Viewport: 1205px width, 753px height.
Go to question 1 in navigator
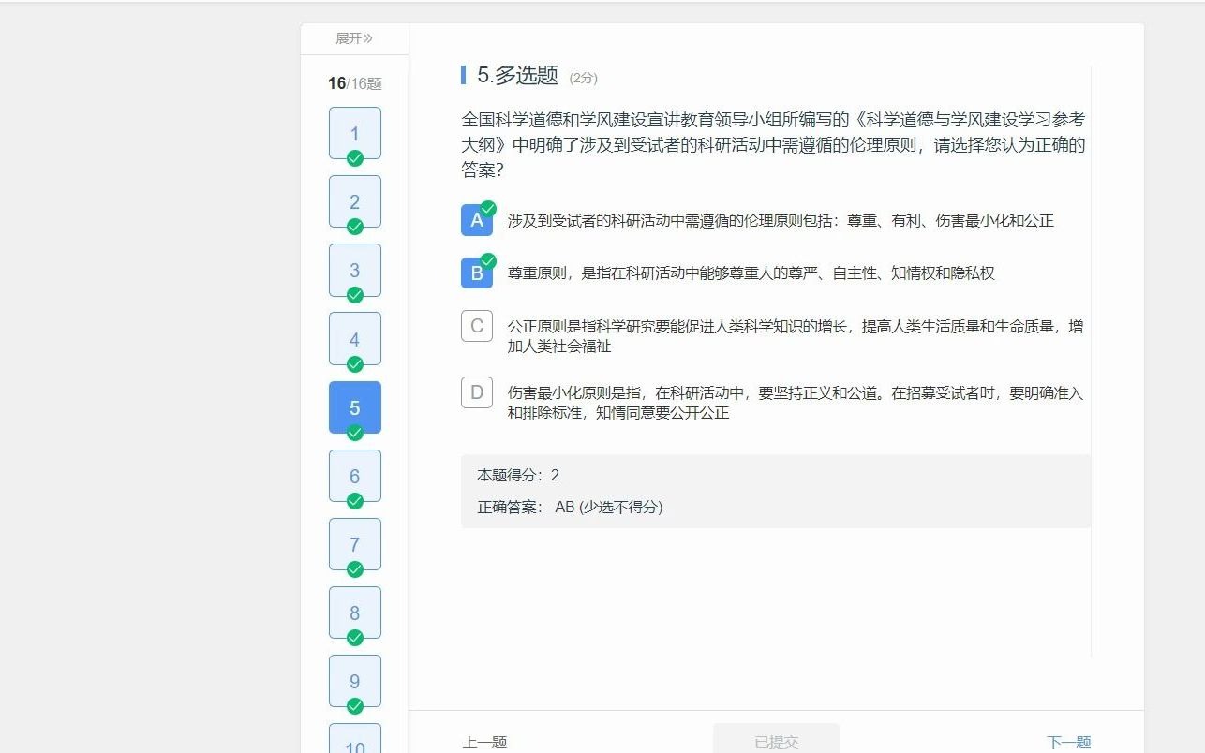[x=355, y=133]
